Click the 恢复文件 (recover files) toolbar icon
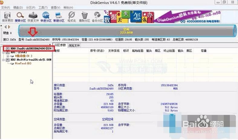This screenshot has width=238, height=140. 33,15
